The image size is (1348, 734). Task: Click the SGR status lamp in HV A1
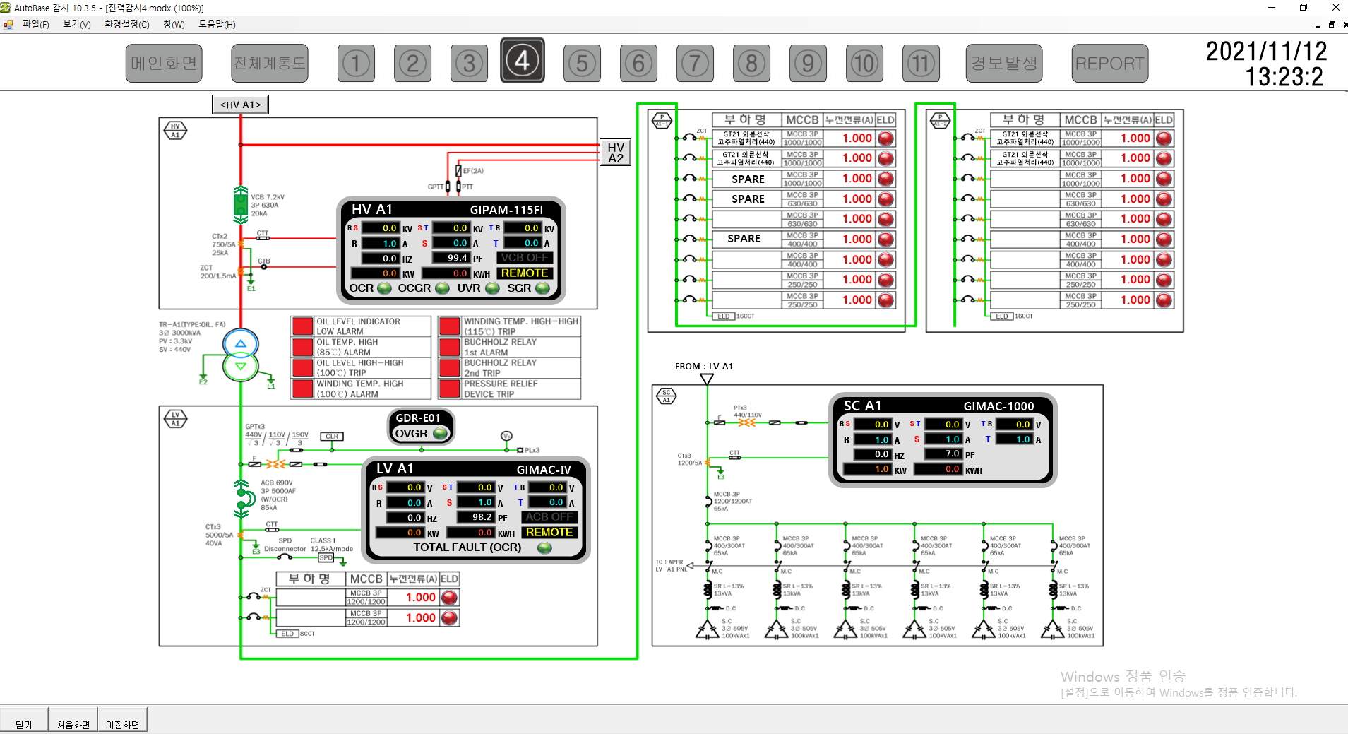point(543,288)
